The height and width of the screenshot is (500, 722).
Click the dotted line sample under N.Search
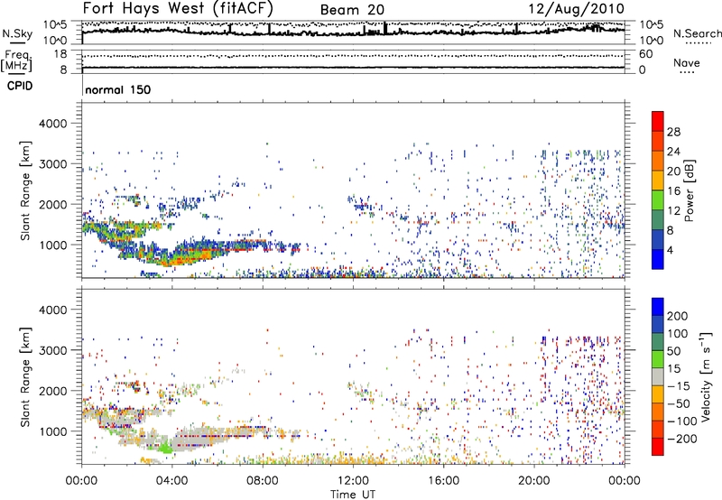(699, 42)
